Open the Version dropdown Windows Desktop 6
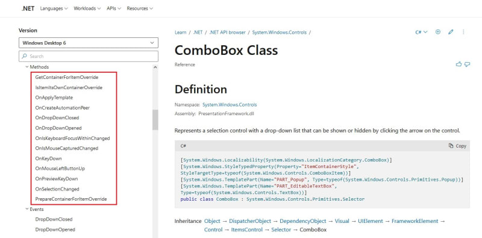Screen dimensions: 482x238 pyautogui.click(x=89, y=43)
